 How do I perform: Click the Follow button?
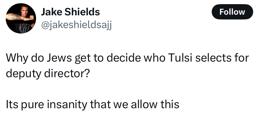(x=232, y=12)
